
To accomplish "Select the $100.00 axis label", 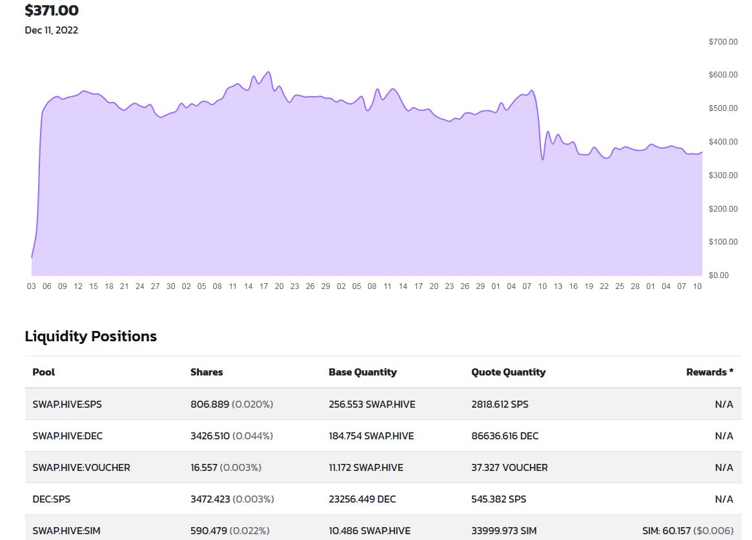I will pos(723,242).
